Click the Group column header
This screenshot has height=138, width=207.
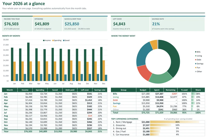pos(123,90)
